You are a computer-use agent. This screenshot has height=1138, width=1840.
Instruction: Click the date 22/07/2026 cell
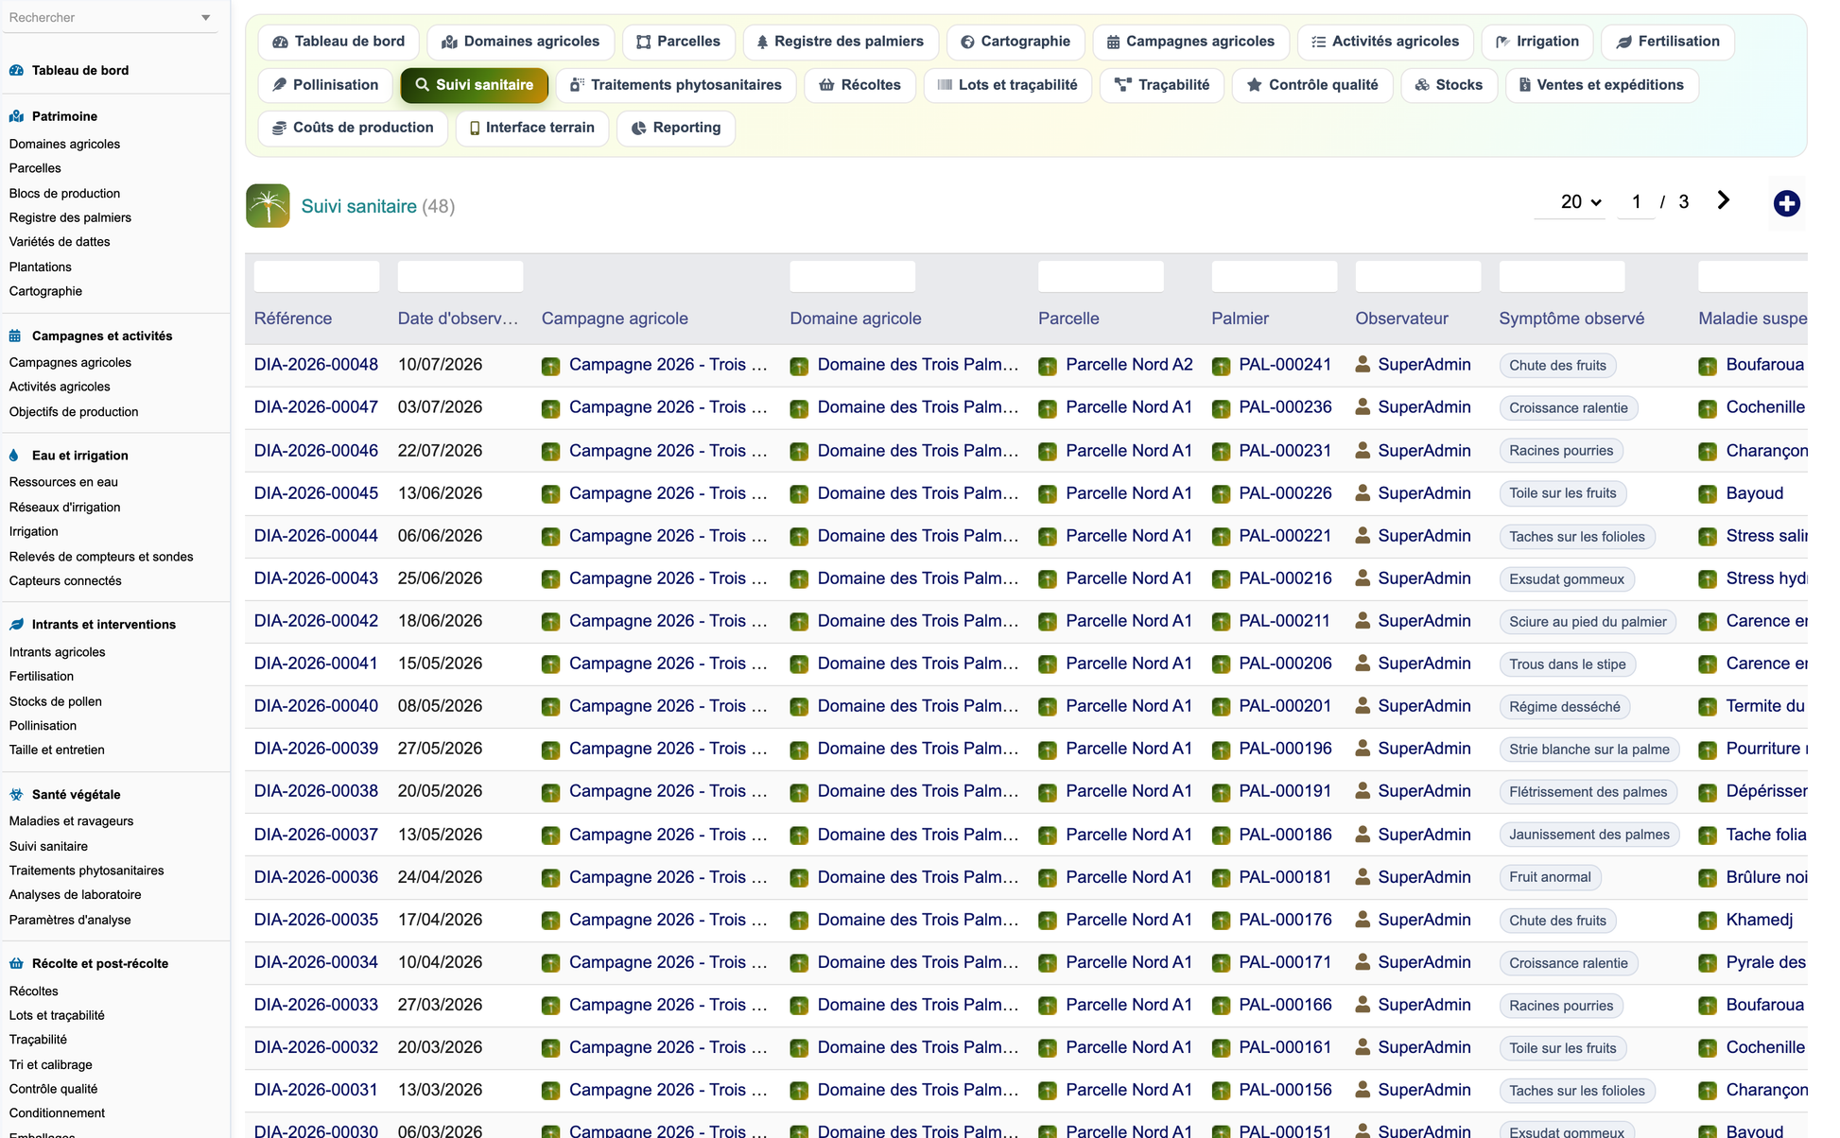(x=440, y=451)
